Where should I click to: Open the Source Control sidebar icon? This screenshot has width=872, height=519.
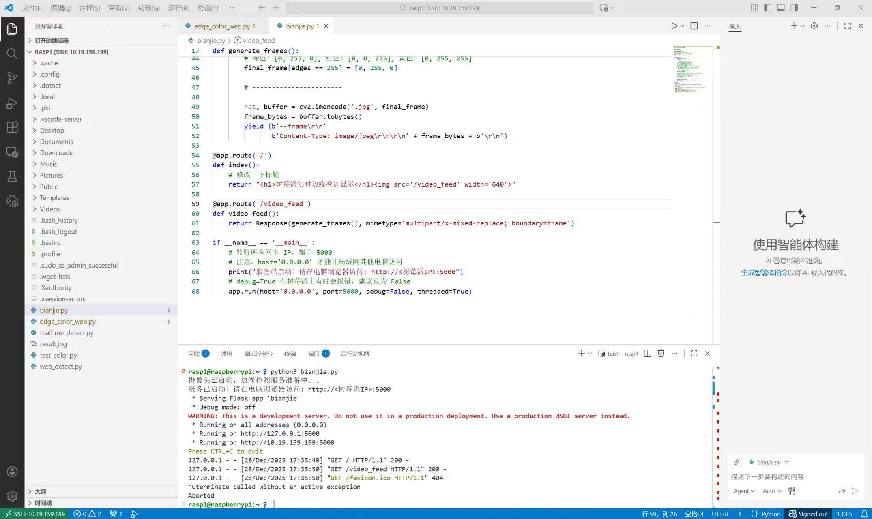12,78
